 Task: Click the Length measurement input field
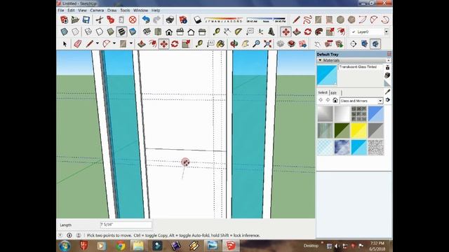[x=126, y=225]
